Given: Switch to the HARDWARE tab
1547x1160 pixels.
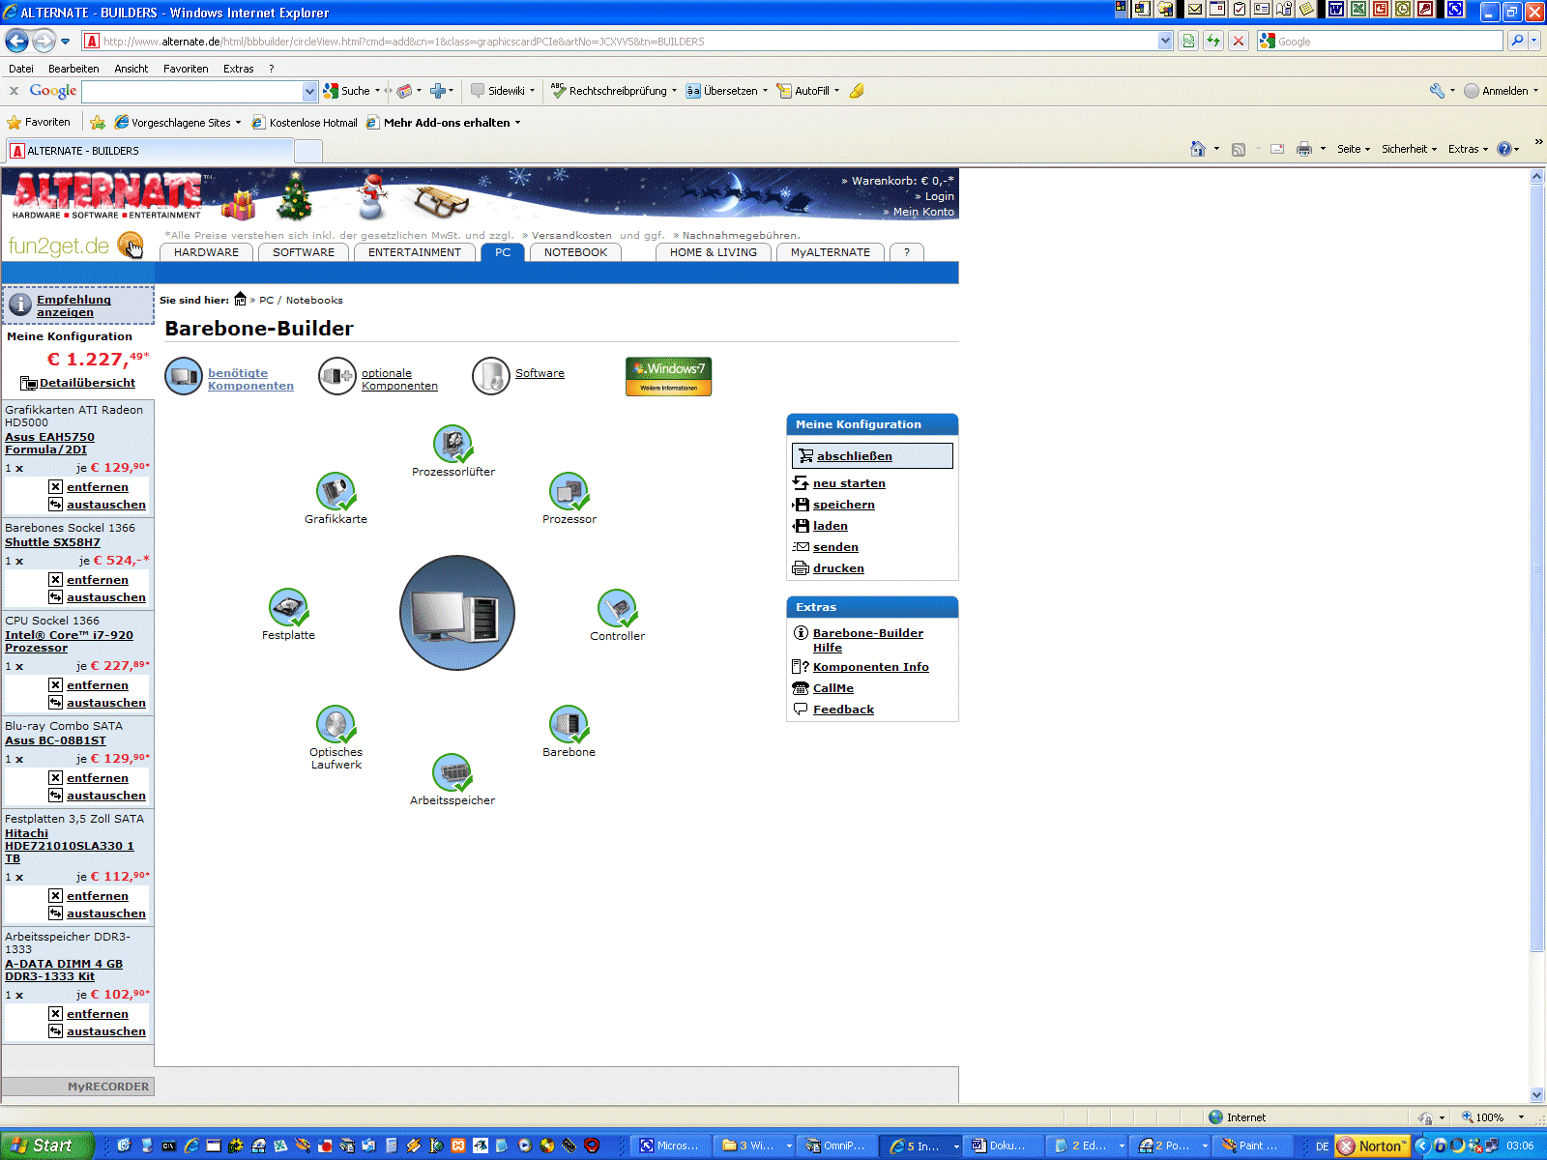Looking at the screenshot, I should point(206,252).
